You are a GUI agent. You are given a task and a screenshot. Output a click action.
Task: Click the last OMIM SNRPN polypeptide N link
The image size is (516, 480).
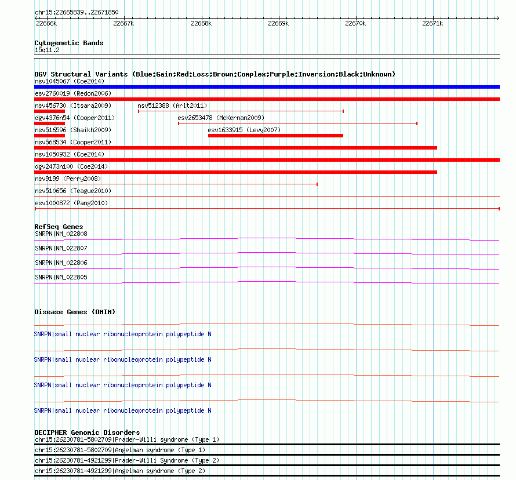click(x=122, y=411)
